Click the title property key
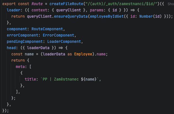174x114 pixels. click(x=30, y=79)
